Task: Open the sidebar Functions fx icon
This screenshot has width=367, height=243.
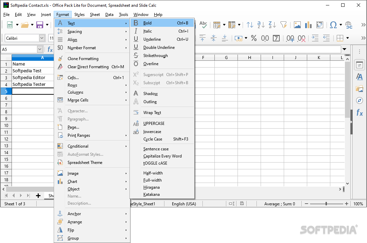Action: coord(360,113)
